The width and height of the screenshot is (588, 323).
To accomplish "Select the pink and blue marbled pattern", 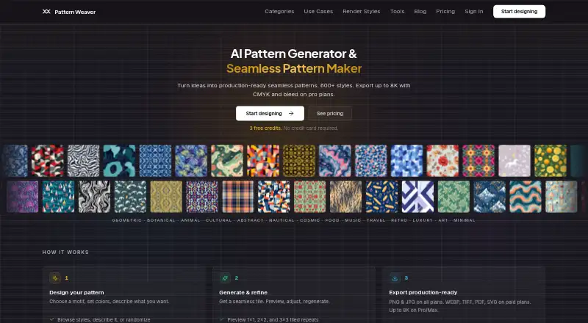I will pos(335,161).
